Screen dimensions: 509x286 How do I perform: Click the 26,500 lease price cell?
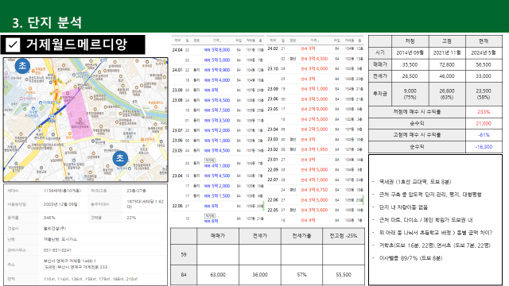(410, 76)
